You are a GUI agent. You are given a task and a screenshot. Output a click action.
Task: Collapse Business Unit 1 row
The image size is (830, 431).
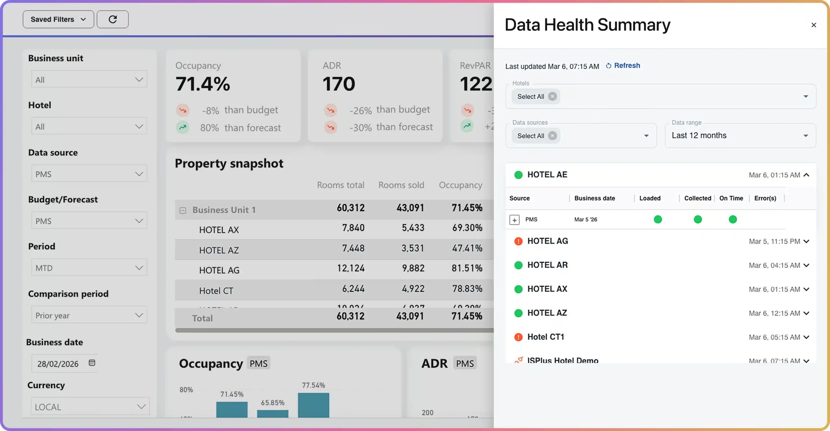pyautogui.click(x=183, y=211)
